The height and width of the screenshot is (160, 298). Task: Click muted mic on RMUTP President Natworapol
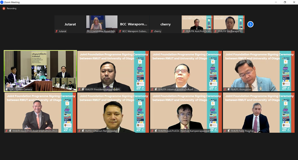click(x=79, y=89)
